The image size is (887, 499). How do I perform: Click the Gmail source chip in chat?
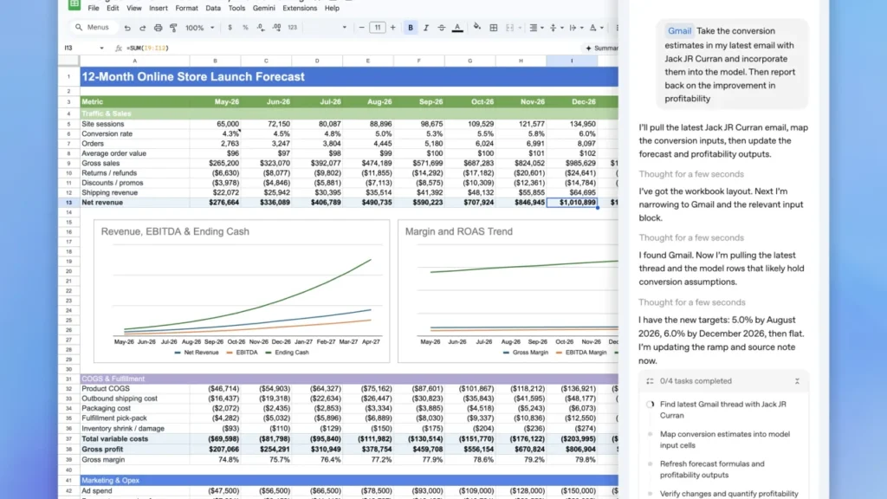coord(678,30)
